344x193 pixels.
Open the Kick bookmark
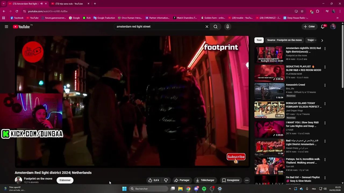[87, 18]
